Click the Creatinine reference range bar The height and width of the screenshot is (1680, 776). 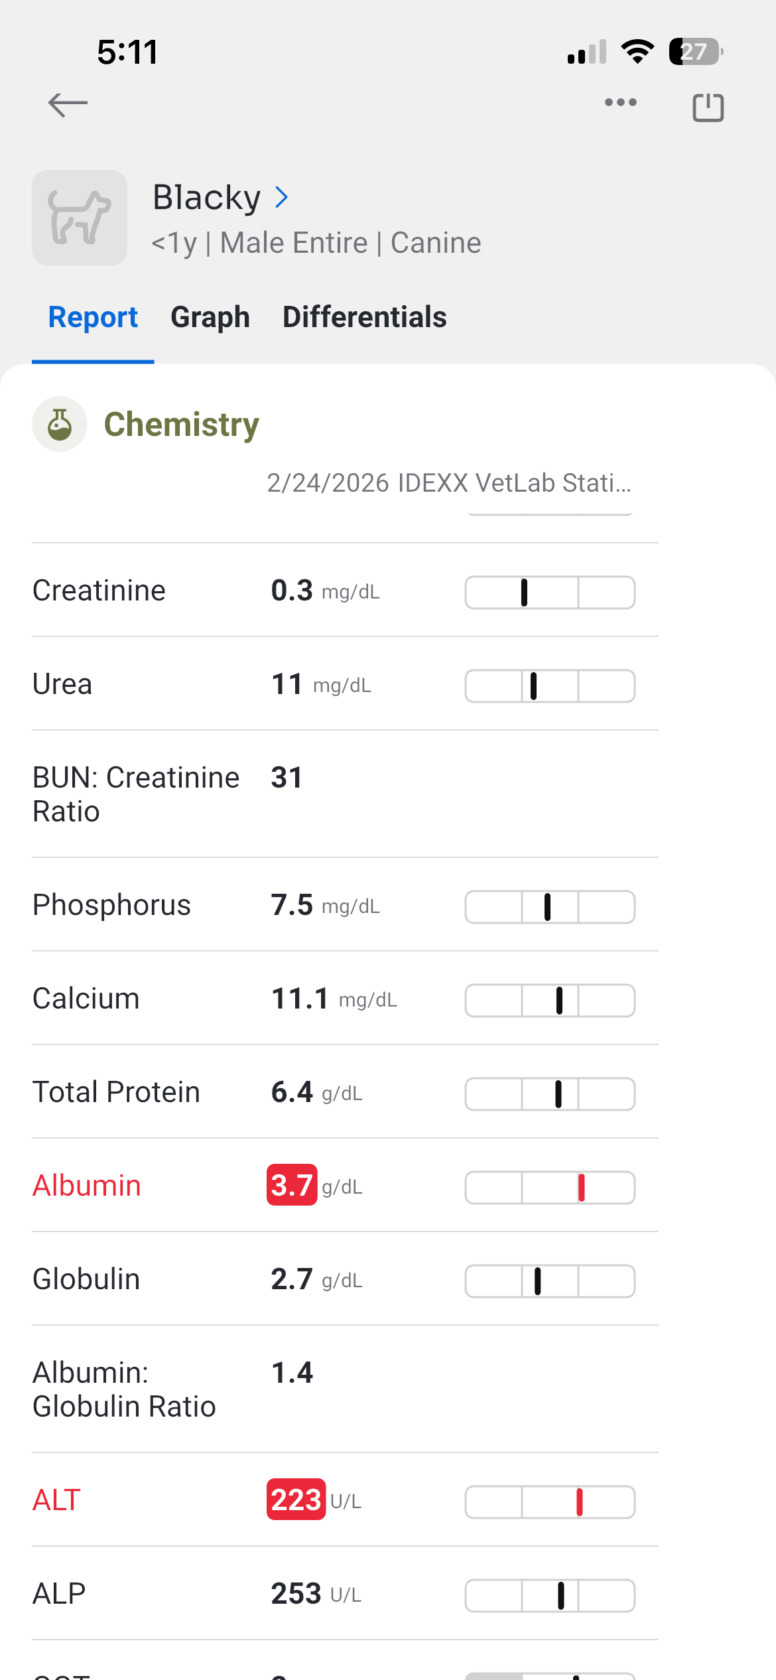click(x=550, y=592)
